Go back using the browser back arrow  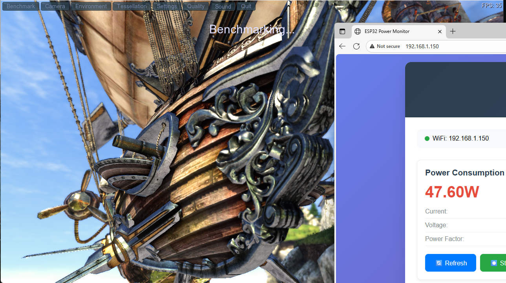pyautogui.click(x=342, y=46)
